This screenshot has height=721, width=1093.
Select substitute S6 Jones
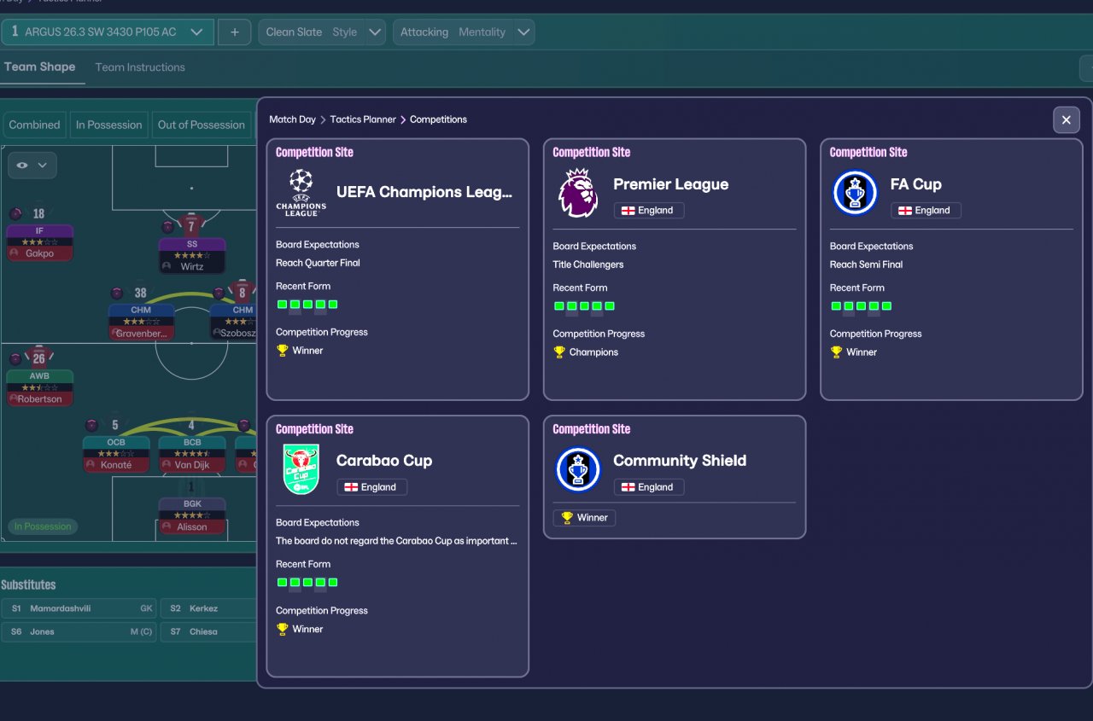pos(79,631)
